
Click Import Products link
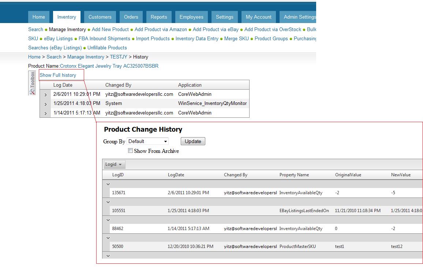coord(153,38)
